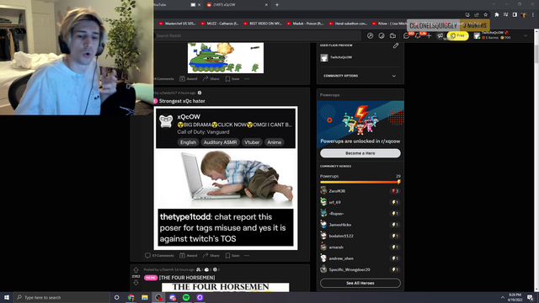
Task: Open MUZZ - Catharsis bookmark
Action: pos(220,24)
